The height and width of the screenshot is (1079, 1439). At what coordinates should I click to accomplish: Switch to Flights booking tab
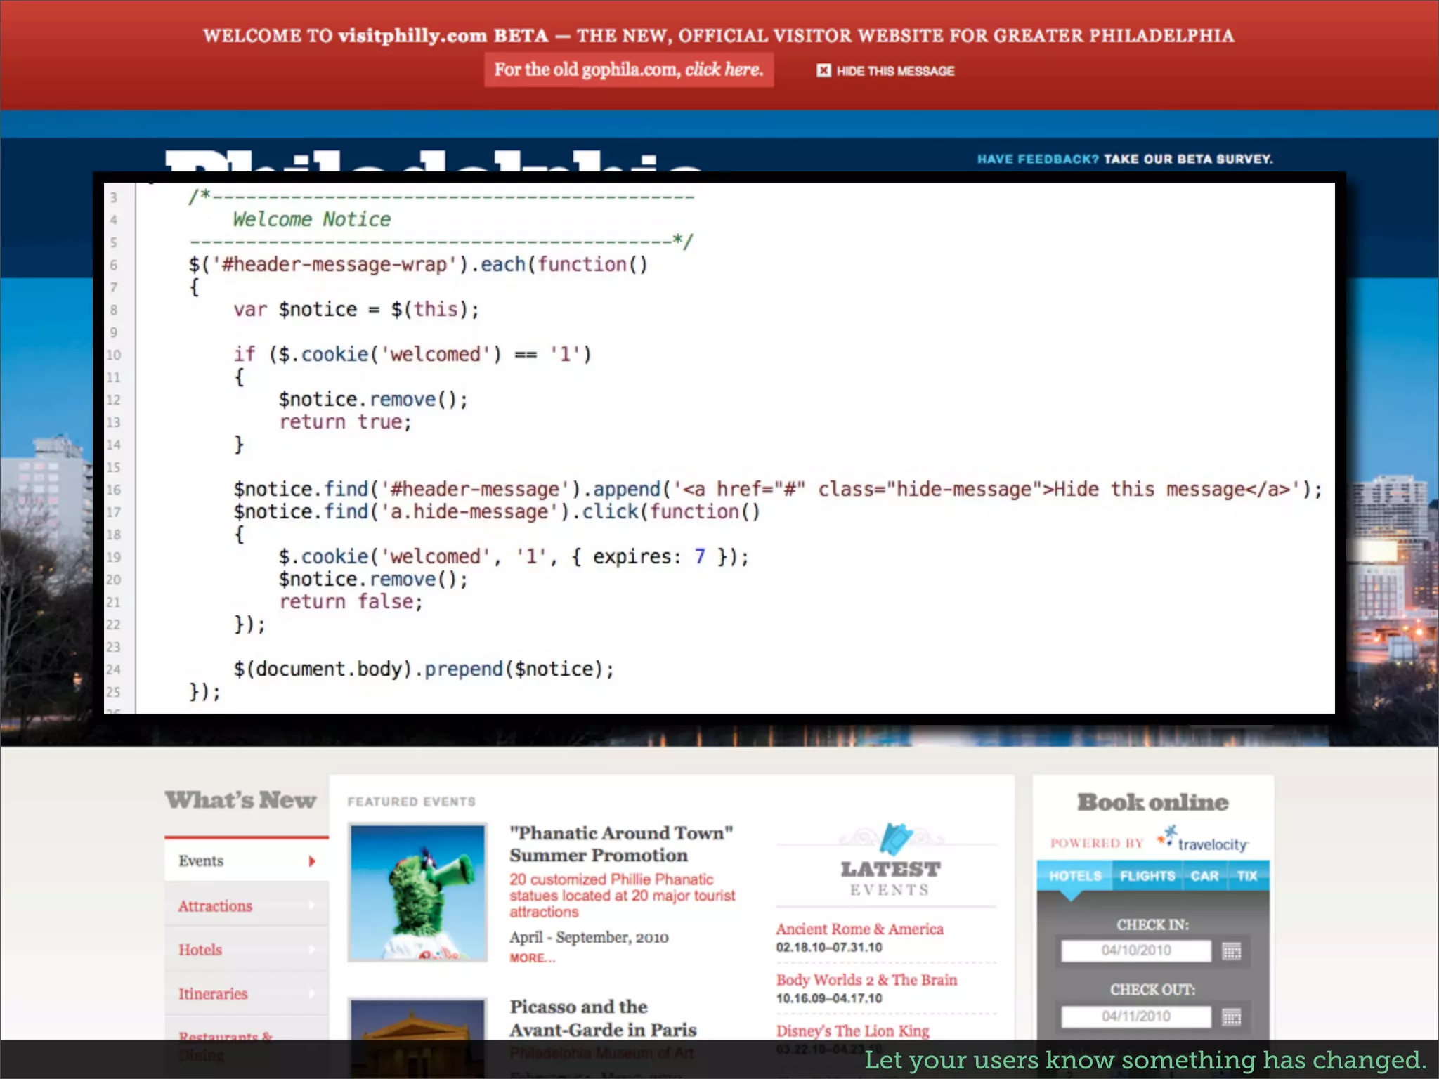click(1147, 876)
